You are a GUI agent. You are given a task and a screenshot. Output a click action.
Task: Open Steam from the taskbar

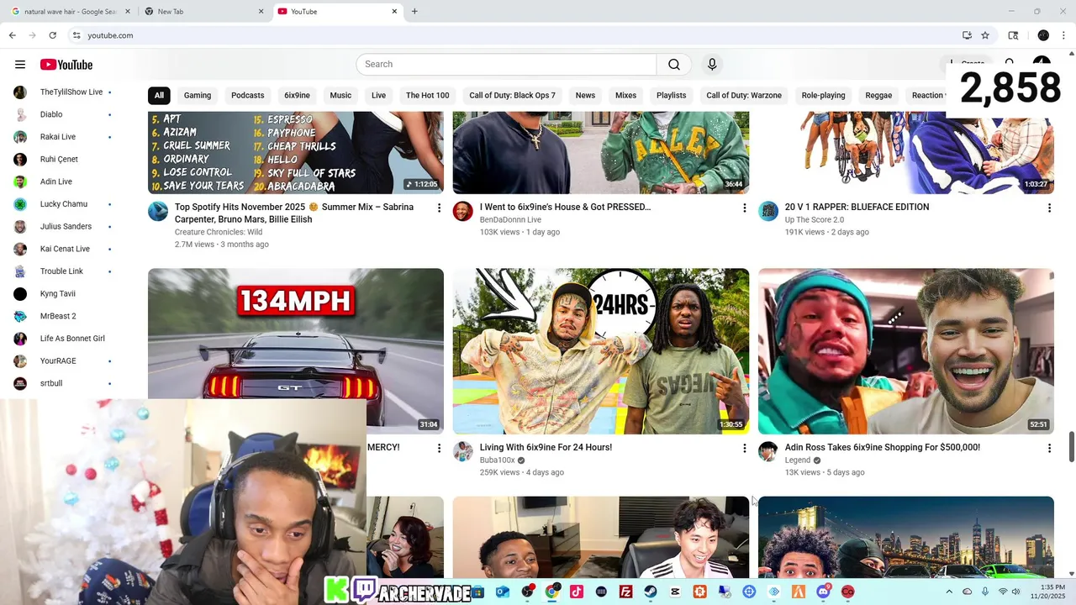651,592
